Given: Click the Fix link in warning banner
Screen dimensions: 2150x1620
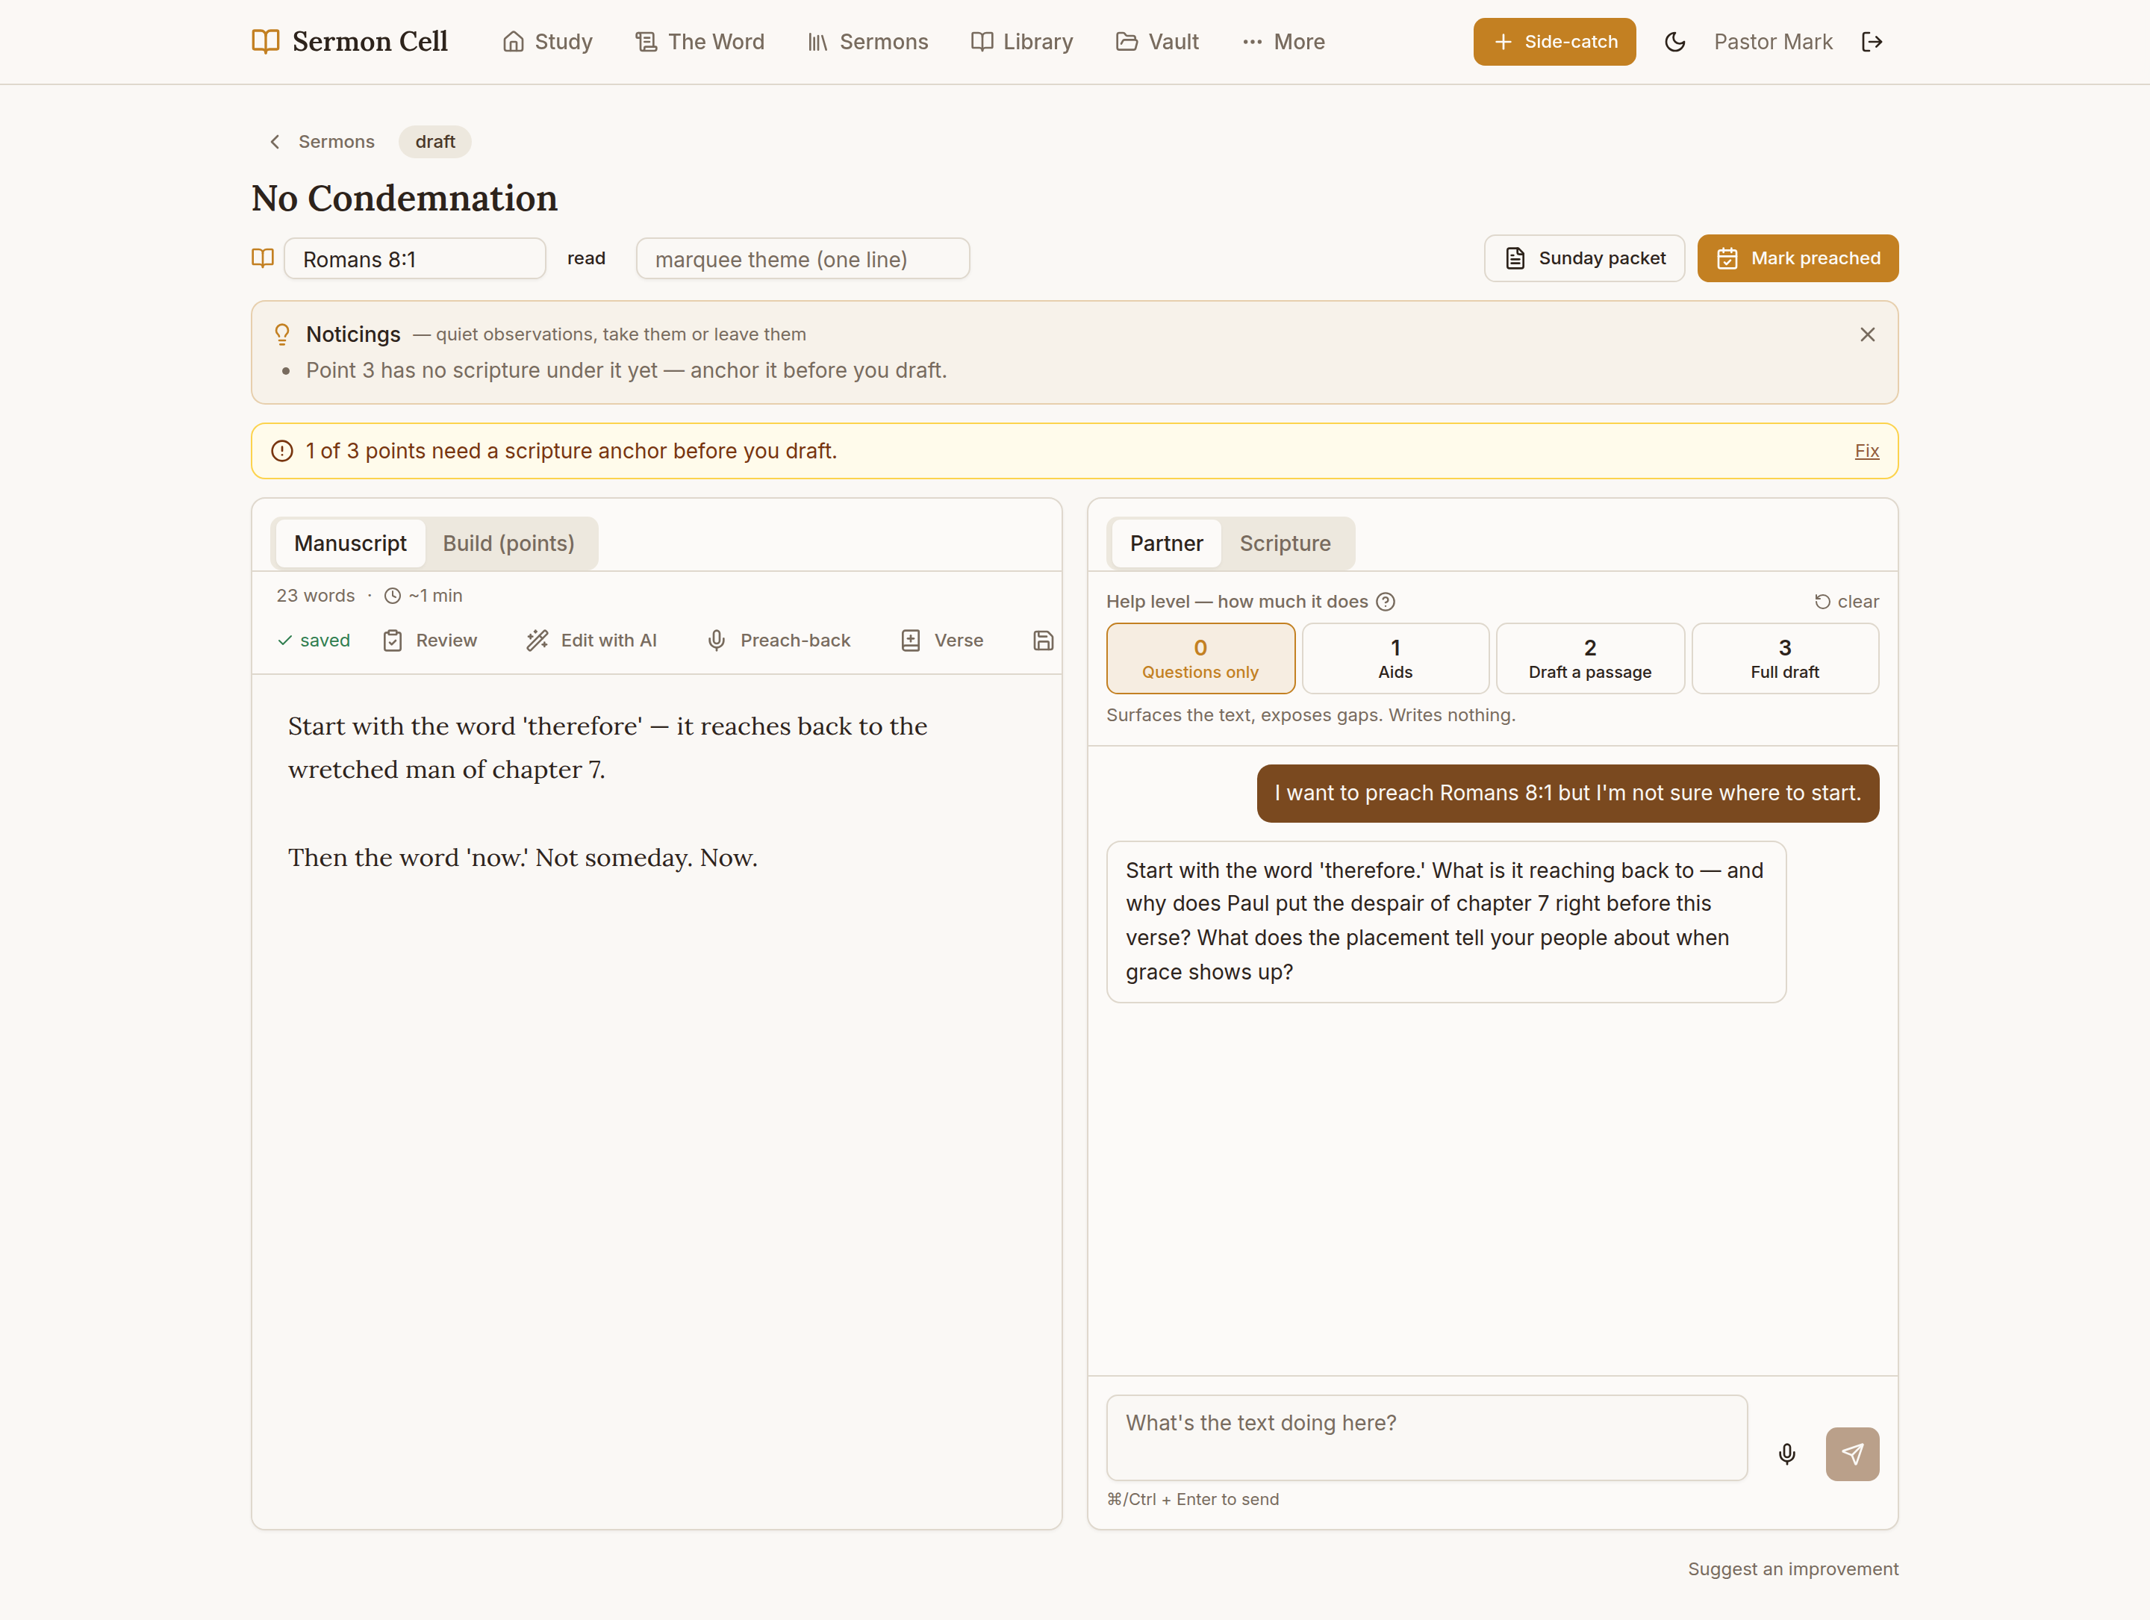Looking at the screenshot, I should click(1866, 451).
